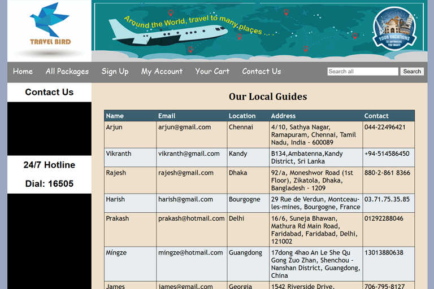Click the address 92/a, Moneshwor Road
The width and height of the screenshot is (434, 289).
[316, 180]
